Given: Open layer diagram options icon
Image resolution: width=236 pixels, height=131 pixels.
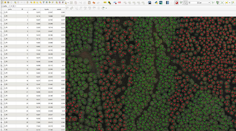Looking at the screenshot, I should click(110, 3).
